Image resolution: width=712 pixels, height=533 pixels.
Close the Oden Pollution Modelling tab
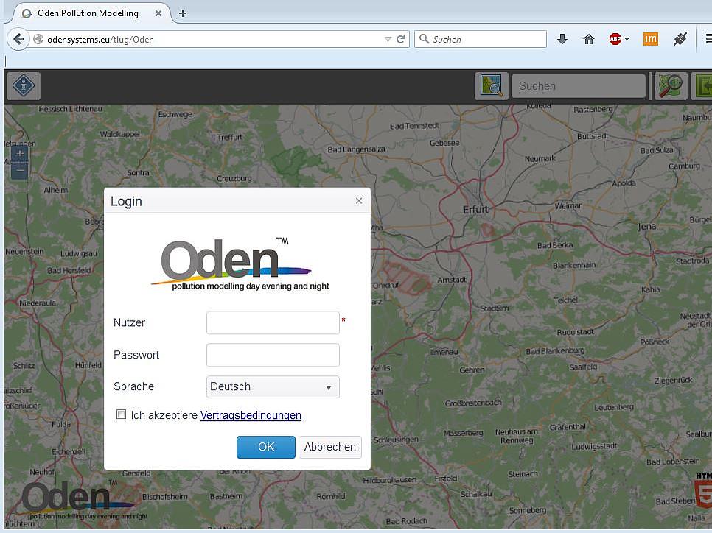(158, 13)
